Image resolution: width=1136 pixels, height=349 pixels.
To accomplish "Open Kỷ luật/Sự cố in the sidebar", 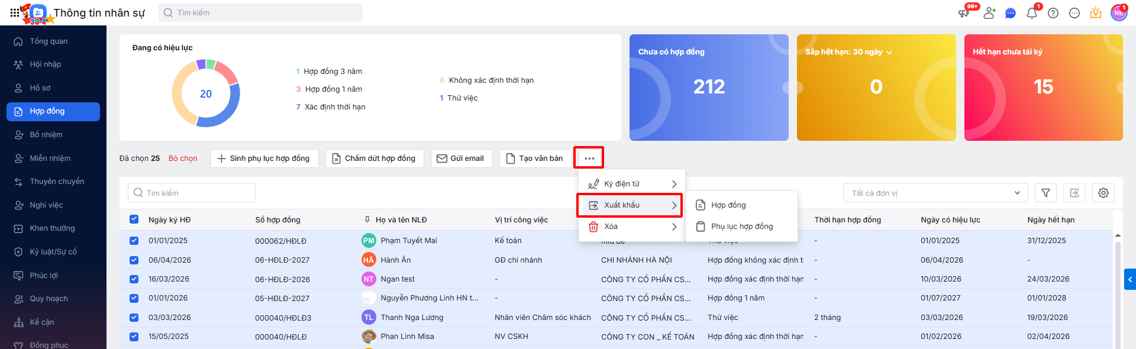I will click(53, 252).
